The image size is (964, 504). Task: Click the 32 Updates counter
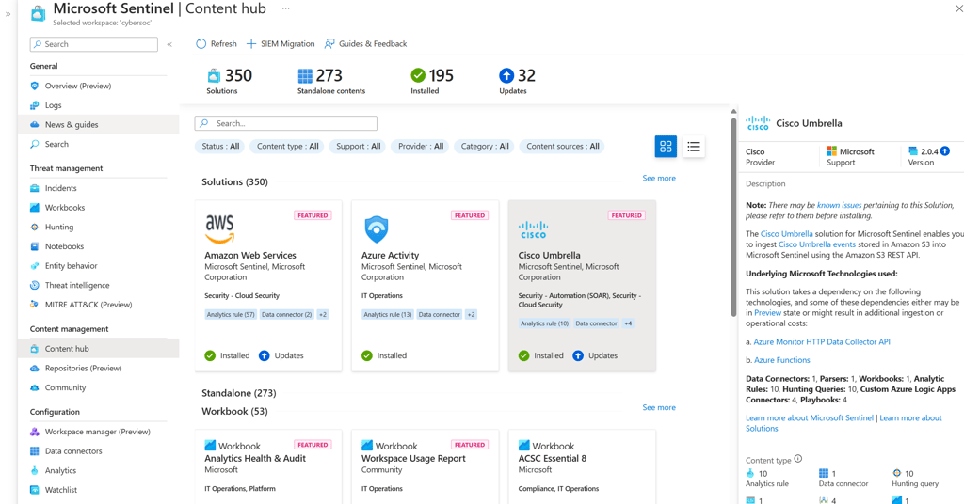click(x=517, y=81)
